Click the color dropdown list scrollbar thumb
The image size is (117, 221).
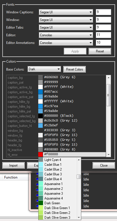79,177
